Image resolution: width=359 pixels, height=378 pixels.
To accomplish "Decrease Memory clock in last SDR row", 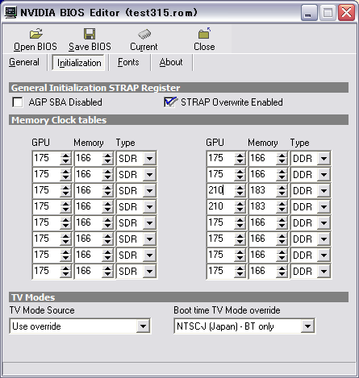I will click(107, 274).
